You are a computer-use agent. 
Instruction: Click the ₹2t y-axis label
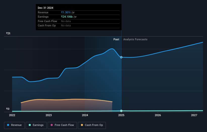(8, 33)
